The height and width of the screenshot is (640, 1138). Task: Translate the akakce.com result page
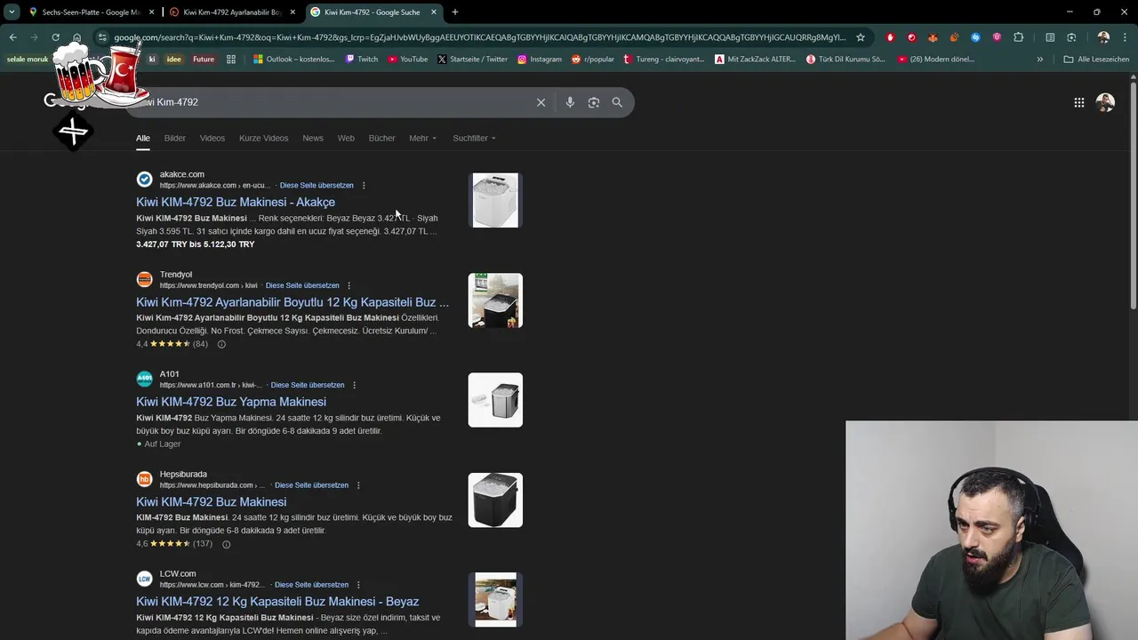(317, 186)
